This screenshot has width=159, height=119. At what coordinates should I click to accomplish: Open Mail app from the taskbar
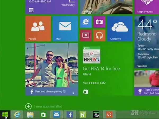(x=56, y=115)
